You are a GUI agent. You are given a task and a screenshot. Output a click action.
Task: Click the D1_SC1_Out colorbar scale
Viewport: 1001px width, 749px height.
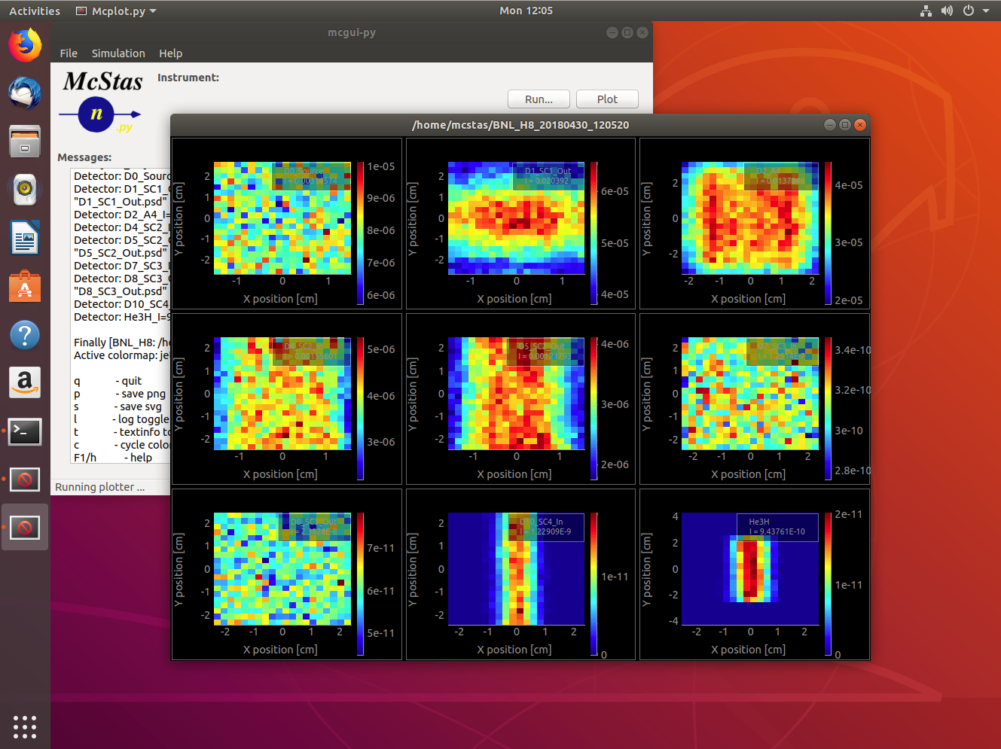click(594, 233)
